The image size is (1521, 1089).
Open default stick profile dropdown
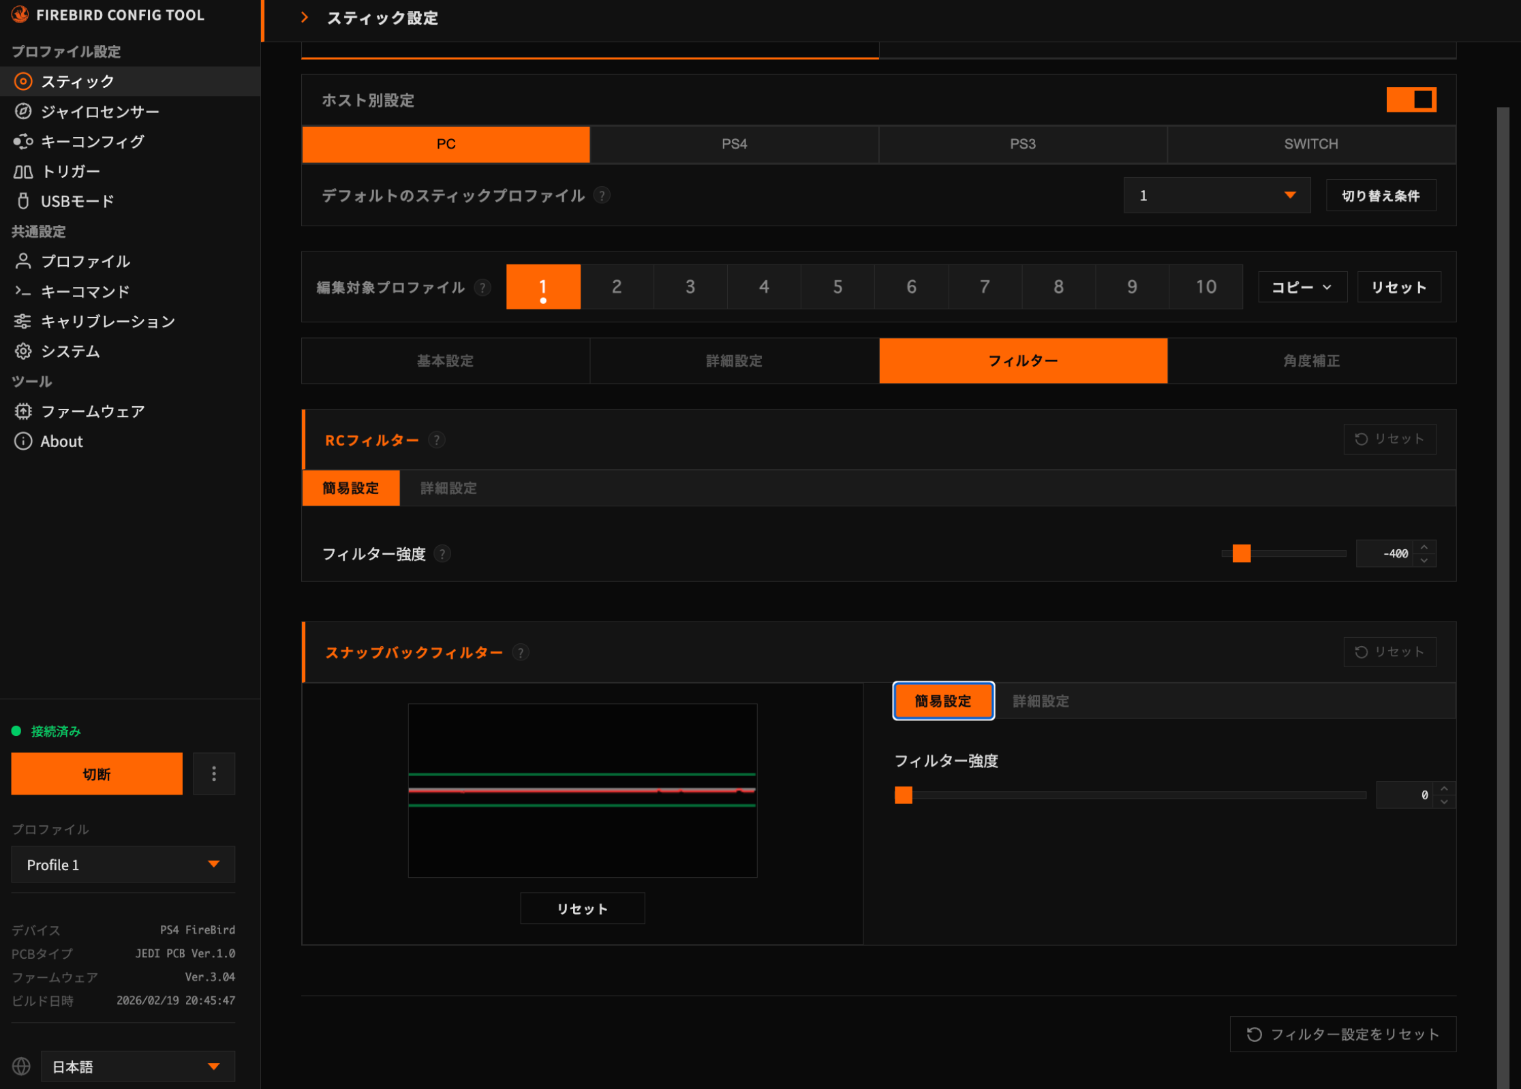[1216, 196]
